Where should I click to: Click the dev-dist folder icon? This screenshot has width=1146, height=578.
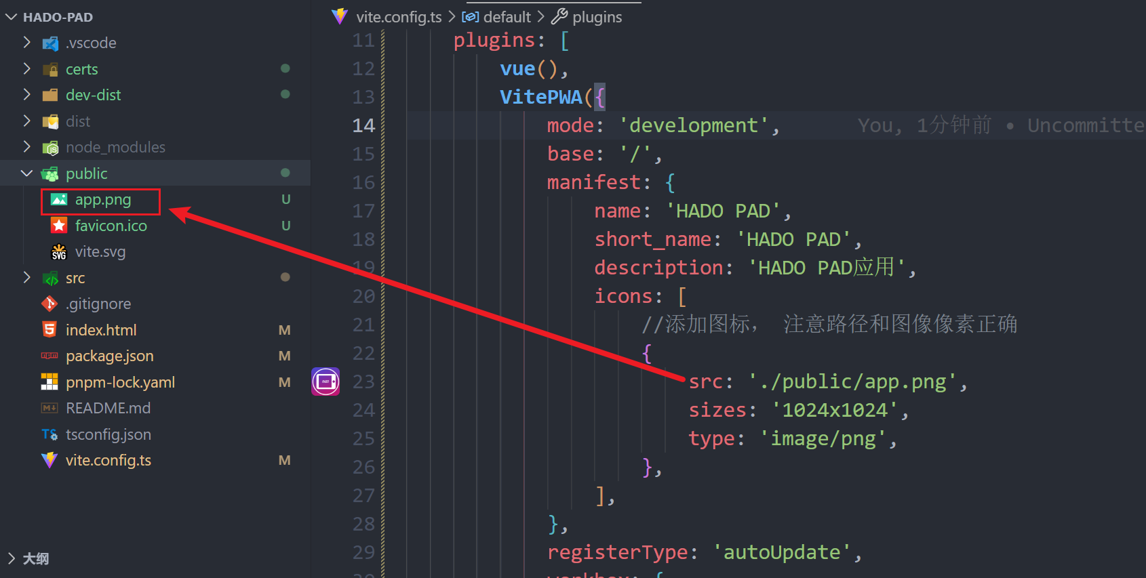click(x=50, y=96)
